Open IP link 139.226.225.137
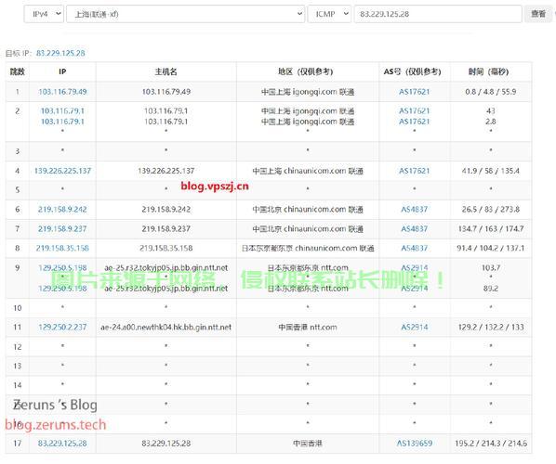Image resolution: width=556 pixels, height=464 pixels. tap(62, 171)
